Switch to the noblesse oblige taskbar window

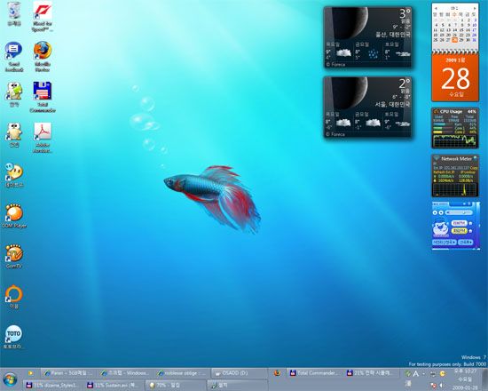coord(182,373)
